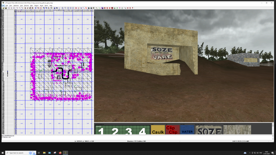The height and width of the screenshot is (155, 276).
Task: Click the green E entity toolbar icon
Action: coord(100,8)
